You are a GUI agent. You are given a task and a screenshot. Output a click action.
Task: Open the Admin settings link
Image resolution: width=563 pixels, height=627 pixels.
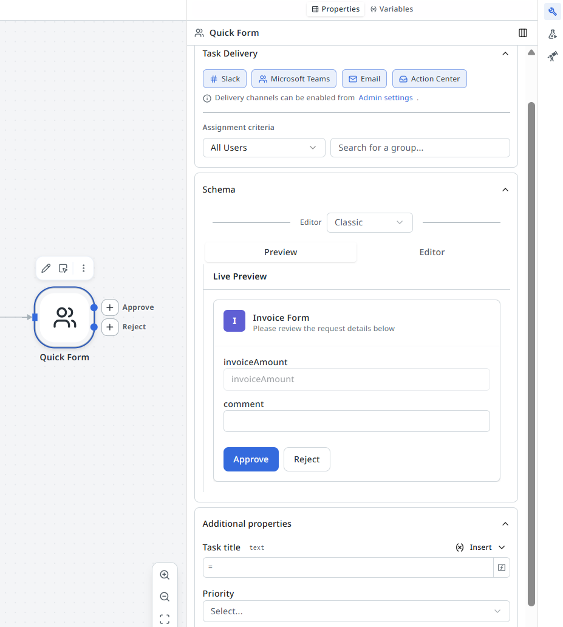[386, 98]
